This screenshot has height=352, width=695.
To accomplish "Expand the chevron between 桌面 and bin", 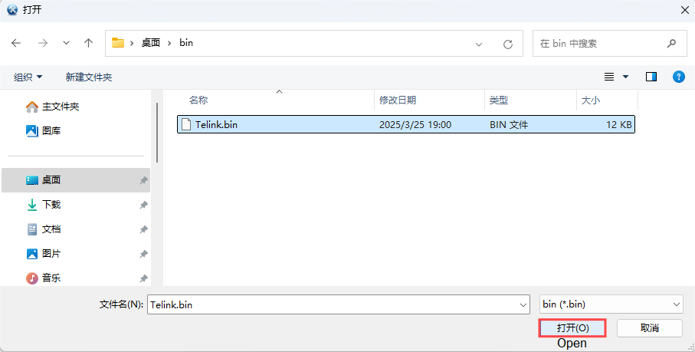I will [x=169, y=44].
